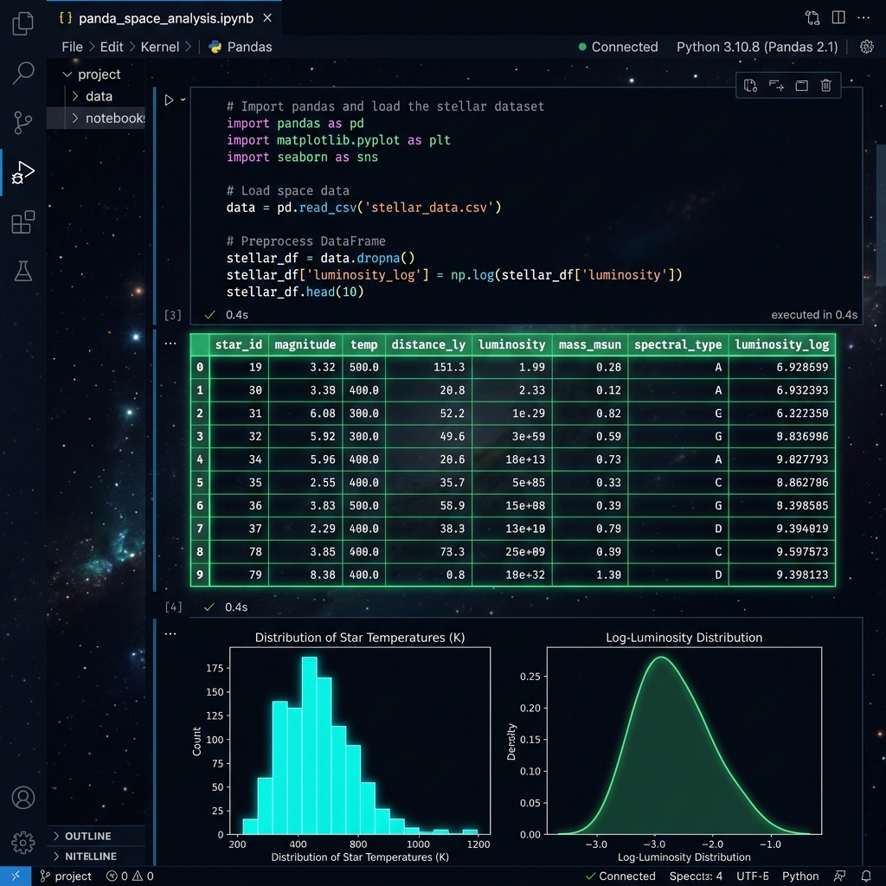This screenshot has width=886, height=886.
Task: Delete cell with trash icon
Action: 825,86
